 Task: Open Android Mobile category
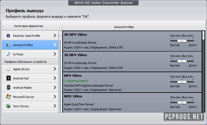pos(30,87)
